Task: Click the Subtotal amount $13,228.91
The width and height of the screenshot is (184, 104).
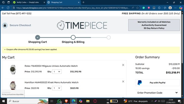Action: pyautogui.click(x=174, y=64)
